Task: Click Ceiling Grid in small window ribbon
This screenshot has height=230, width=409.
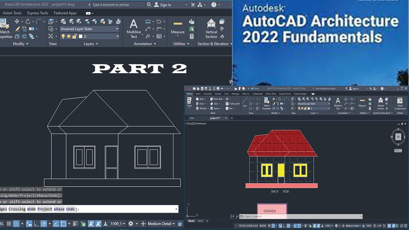Action: point(233,104)
